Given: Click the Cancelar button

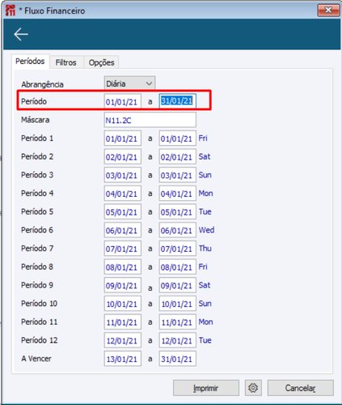Looking at the screenshot, I should [x=300, y=388].
